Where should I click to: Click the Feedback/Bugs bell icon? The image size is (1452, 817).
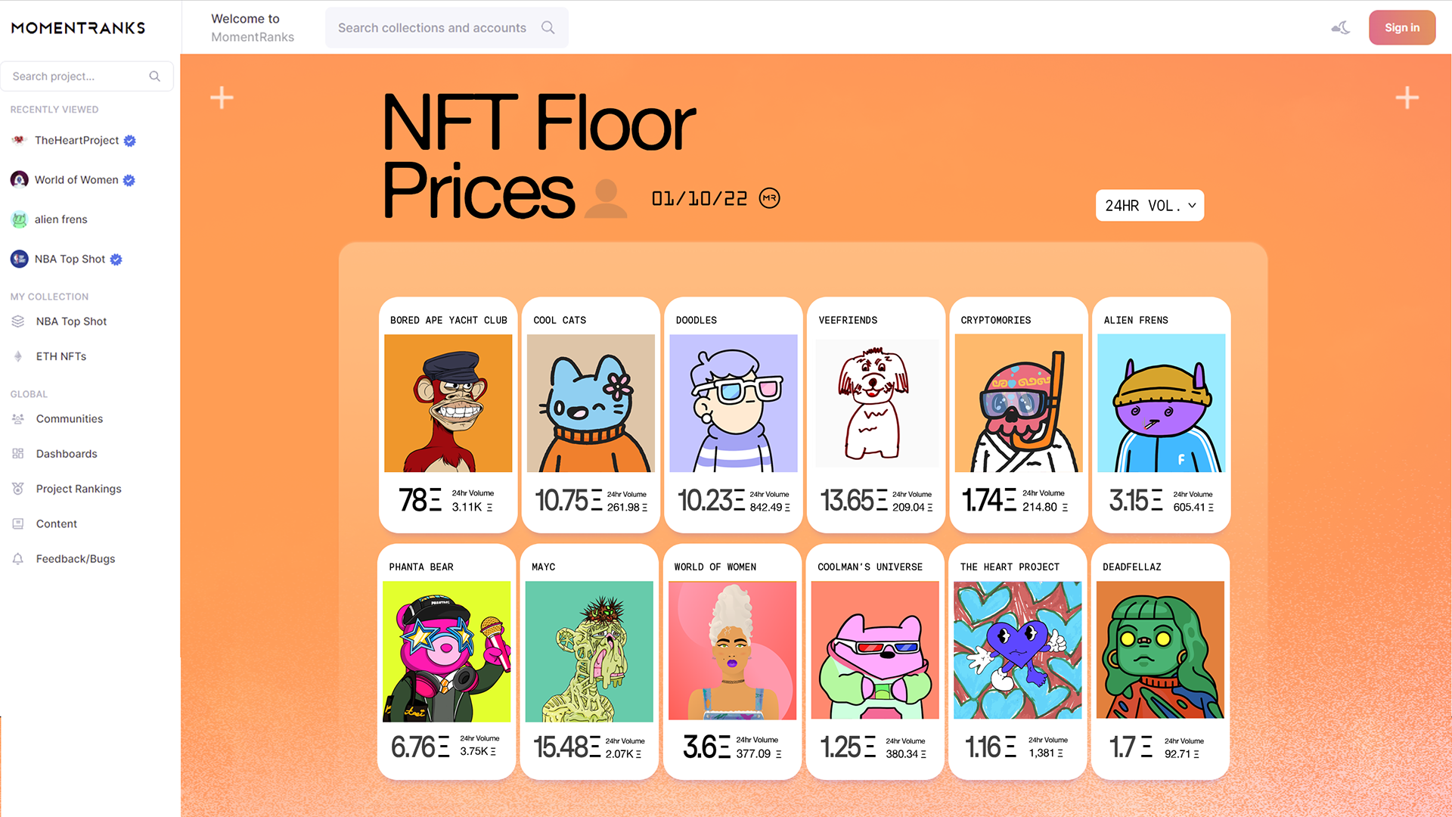point(18,559)
